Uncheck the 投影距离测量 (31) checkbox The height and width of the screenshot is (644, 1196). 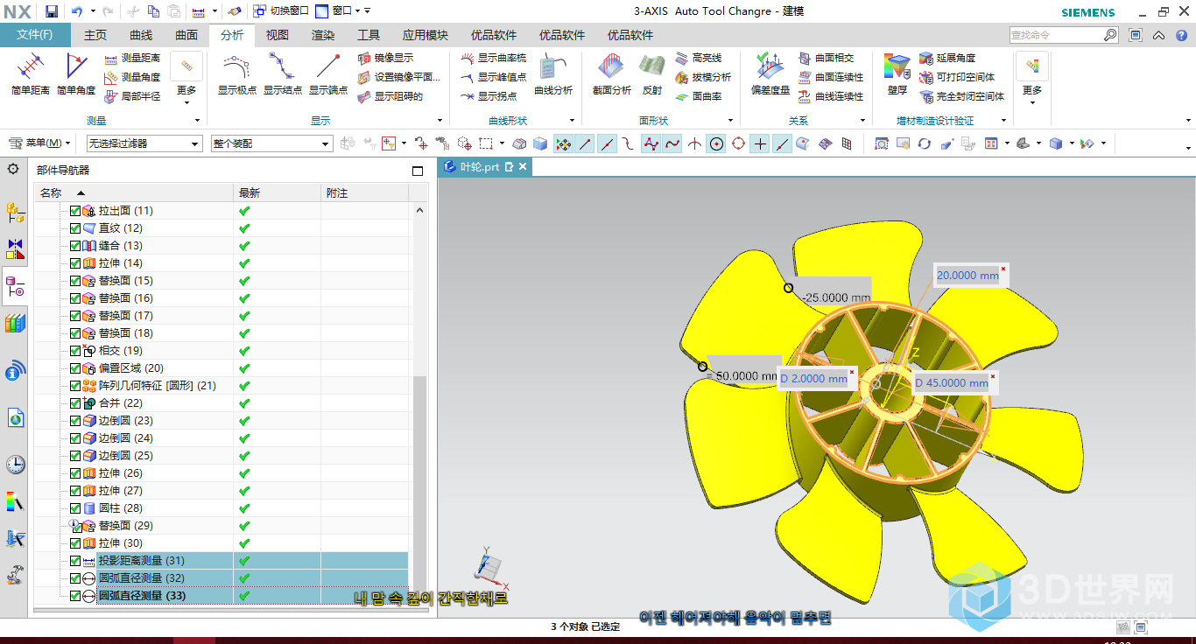(x=74, y=561)
